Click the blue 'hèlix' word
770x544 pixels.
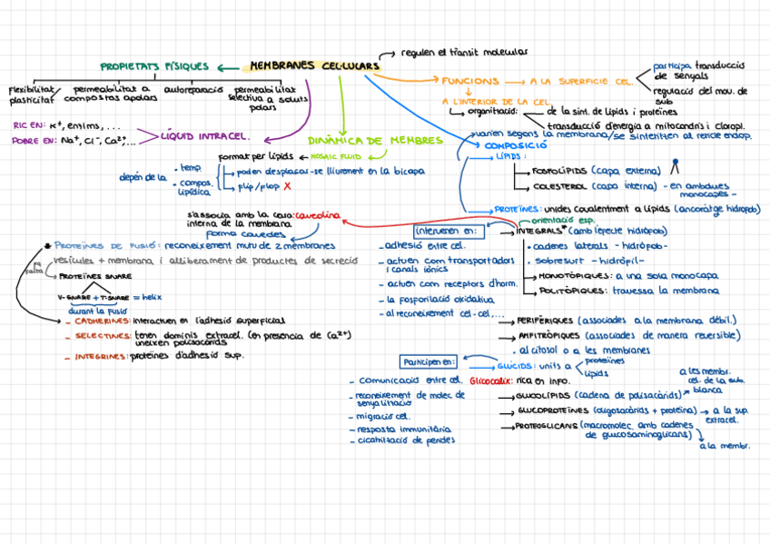[152, 297]
